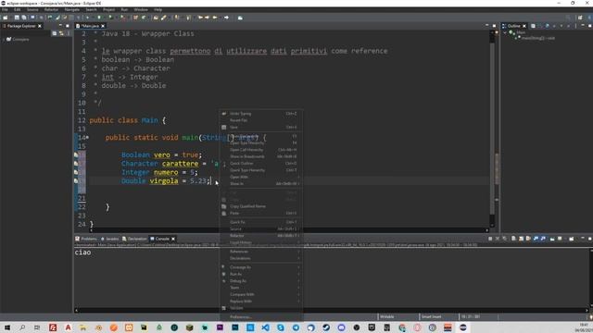Open the Windows Start menu

(7, 327)
